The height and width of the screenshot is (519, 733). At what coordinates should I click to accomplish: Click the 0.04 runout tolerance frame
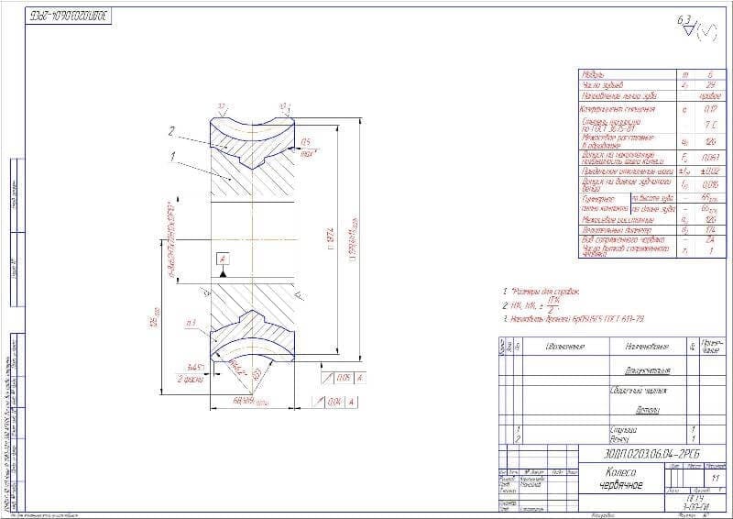coord(334,402)
